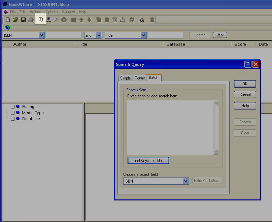This screenshot has height=222, width=272.
Task: Save the session using the floppy disk icon
Action: (23, 20)
